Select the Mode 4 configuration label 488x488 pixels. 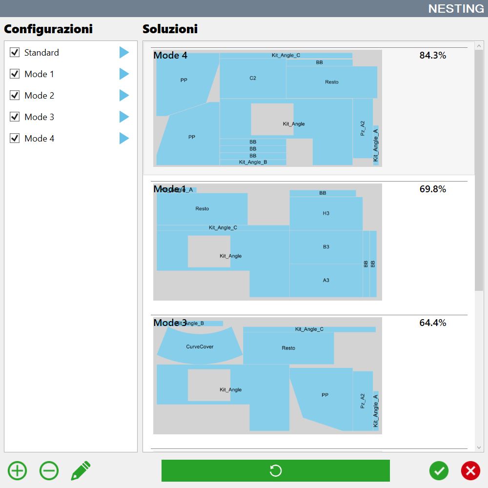[39, 138]
